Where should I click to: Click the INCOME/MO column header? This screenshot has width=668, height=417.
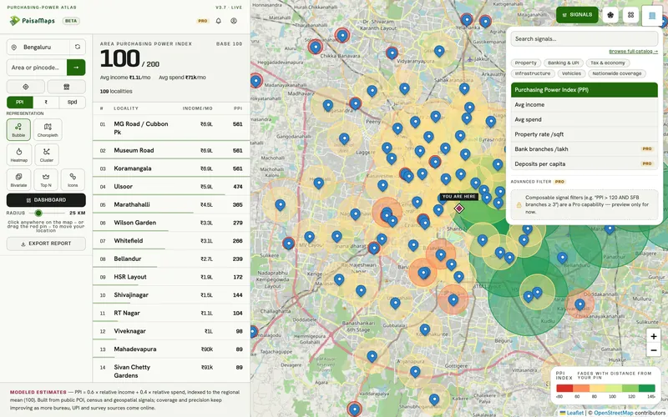pos(198,108)
